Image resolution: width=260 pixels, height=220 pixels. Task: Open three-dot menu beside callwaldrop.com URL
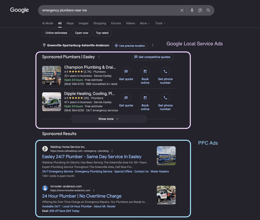click(112, 151)
